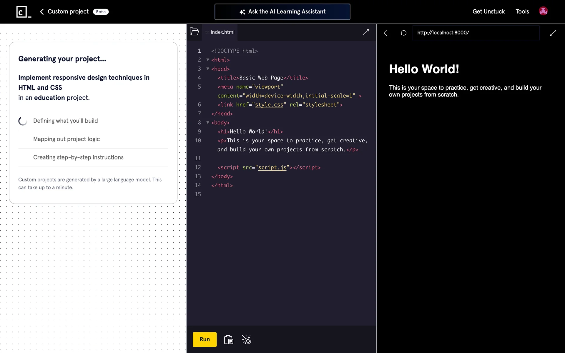The image size is (565, 353).
Task: Collapse the head tag fold arrow
Action: (x=208, y=69)
